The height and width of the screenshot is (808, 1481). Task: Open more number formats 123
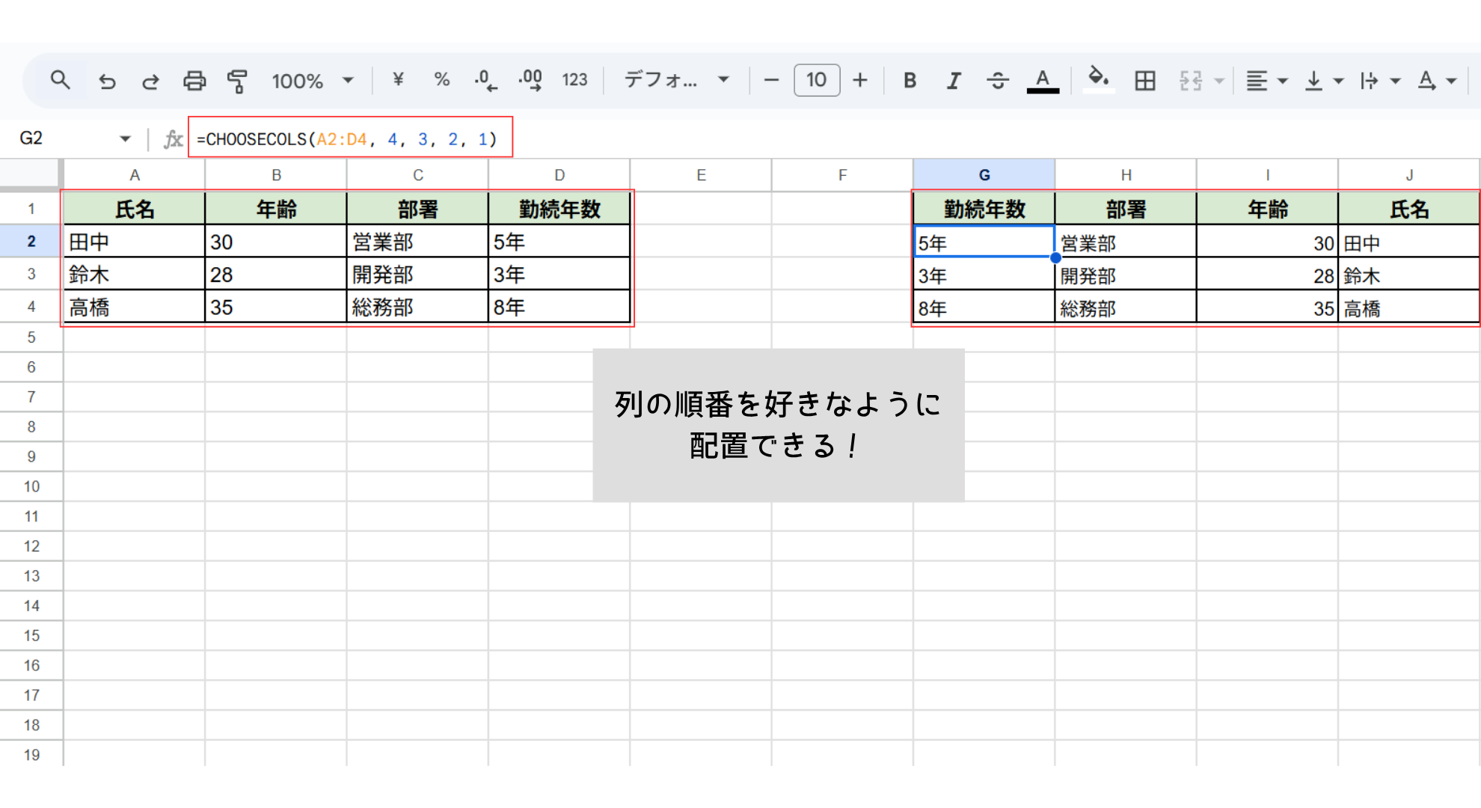[x=574, y=79]
